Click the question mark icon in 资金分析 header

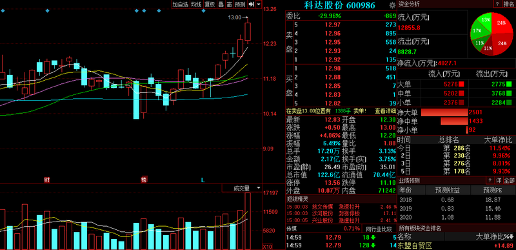497,4
